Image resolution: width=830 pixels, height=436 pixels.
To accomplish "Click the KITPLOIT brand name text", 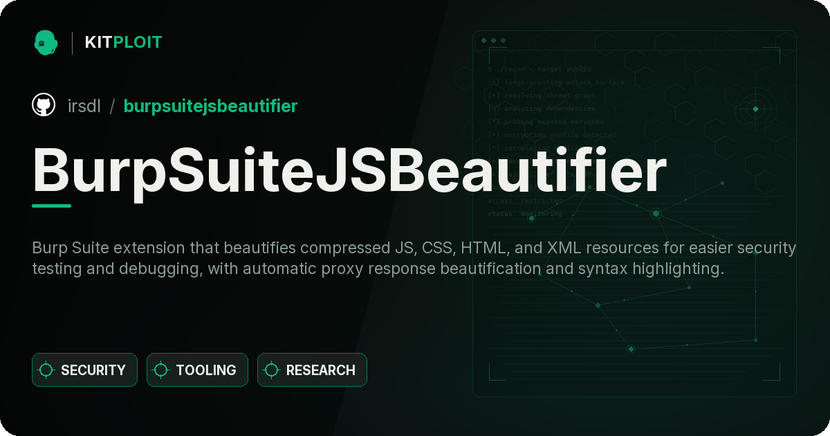I will click(123, 42).
